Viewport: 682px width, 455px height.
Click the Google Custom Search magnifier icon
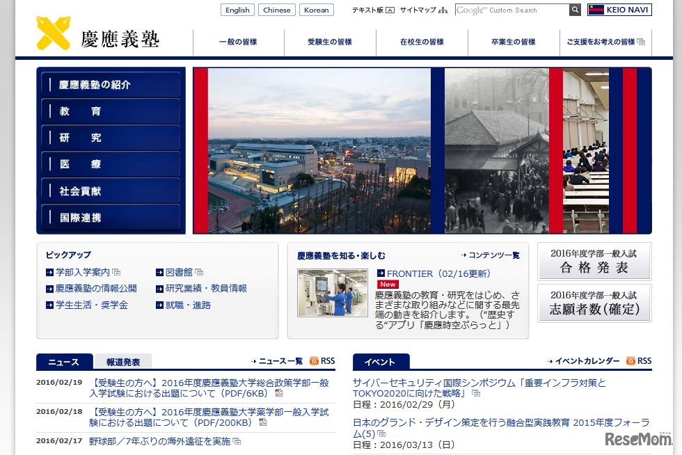[x=574, y=10]
